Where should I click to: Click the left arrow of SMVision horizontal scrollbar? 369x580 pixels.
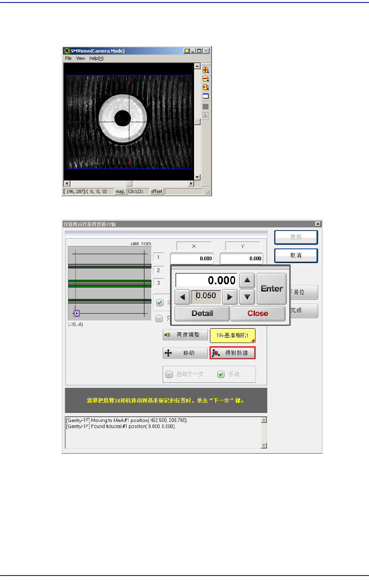(x=67, y=184)
